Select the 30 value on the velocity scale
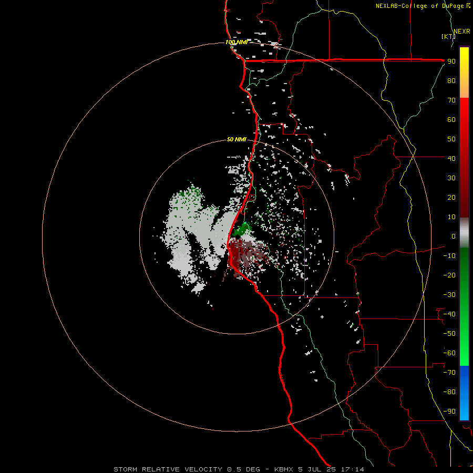Image resolution: width=473 pixels, height=473 pixels. coord(451,178)
